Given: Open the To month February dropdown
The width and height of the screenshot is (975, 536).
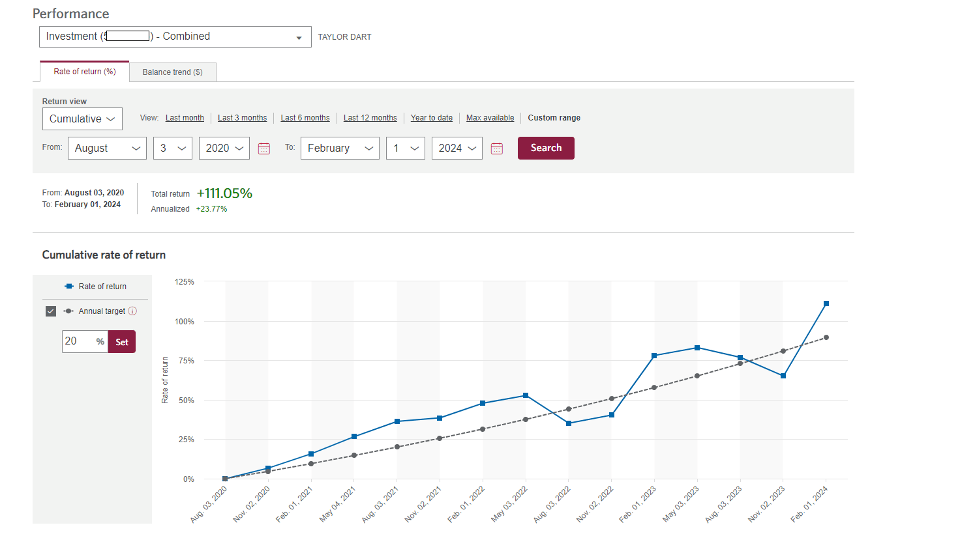Looking at the screenshot, I should coord(339,148).
